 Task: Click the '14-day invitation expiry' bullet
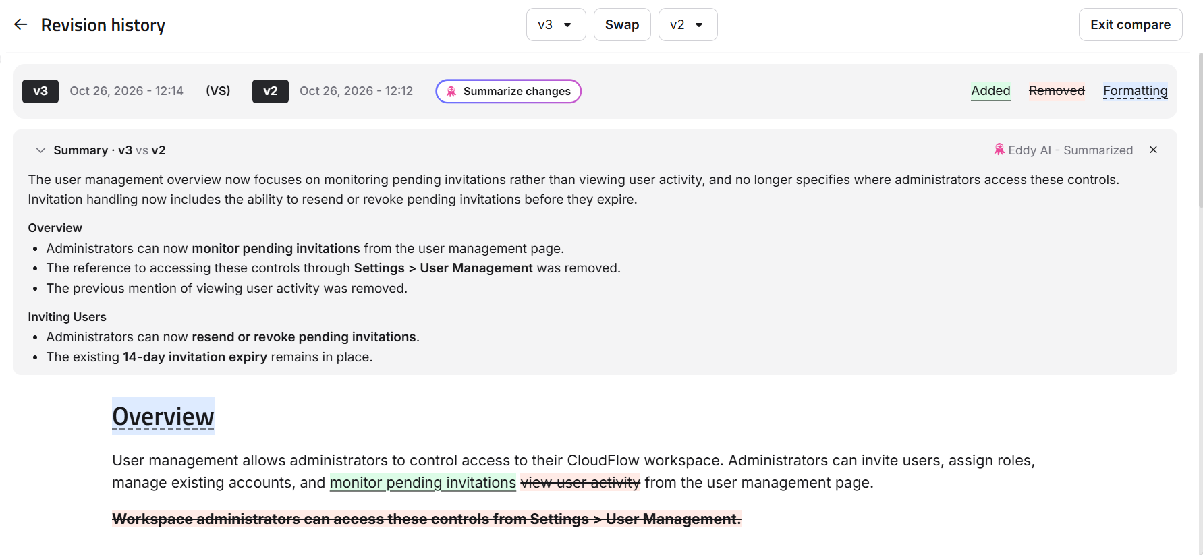coord(209,357)
